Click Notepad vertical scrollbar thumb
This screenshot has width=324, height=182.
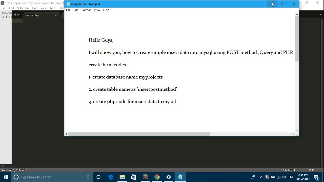(x=297, y=39)
